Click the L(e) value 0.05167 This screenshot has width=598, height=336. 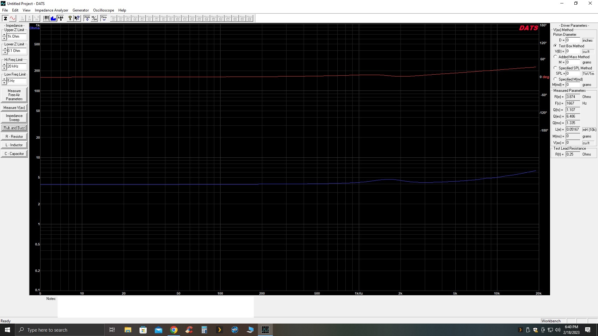573,129
